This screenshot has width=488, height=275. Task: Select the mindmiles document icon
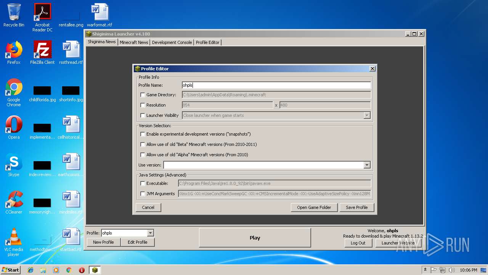(x=71, y=202)
